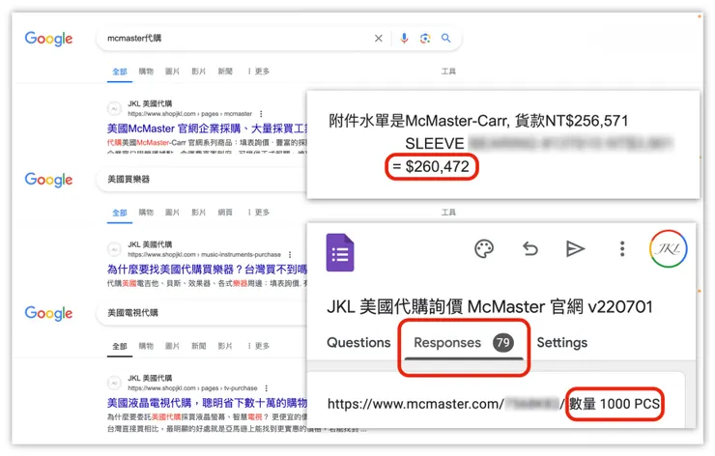Open the JKL account avatar

(668, 249)
